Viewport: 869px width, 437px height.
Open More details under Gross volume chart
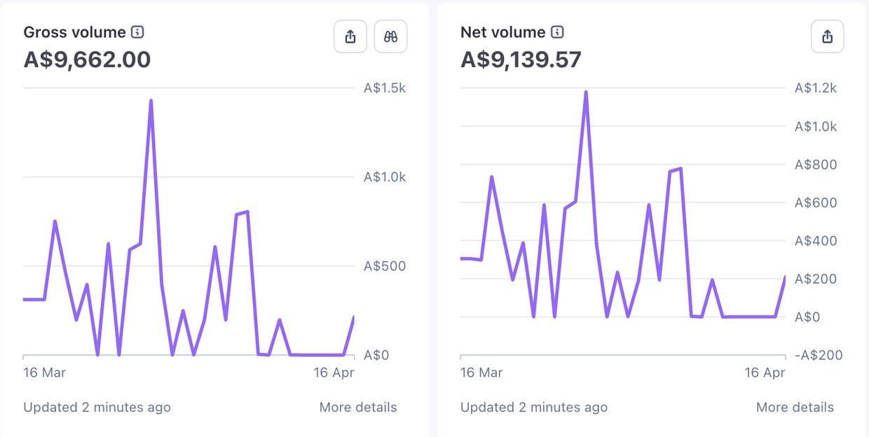pos(358,407)
